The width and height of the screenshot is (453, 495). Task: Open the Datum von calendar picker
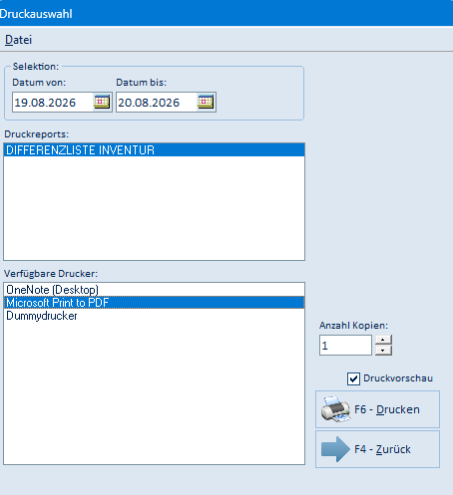pyautogui.click(x=102, y=102)
